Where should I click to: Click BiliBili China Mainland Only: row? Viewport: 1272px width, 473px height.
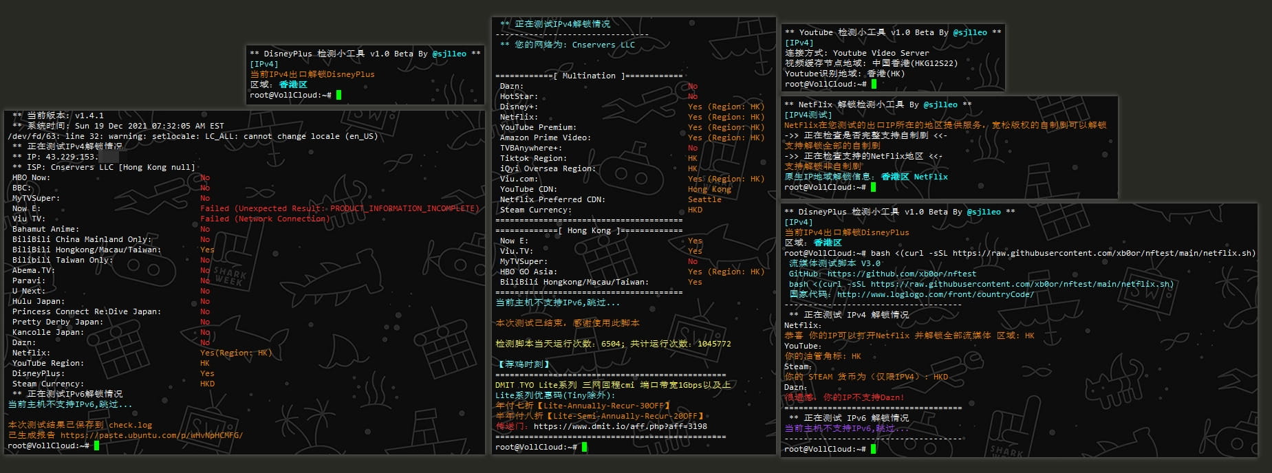111,239
